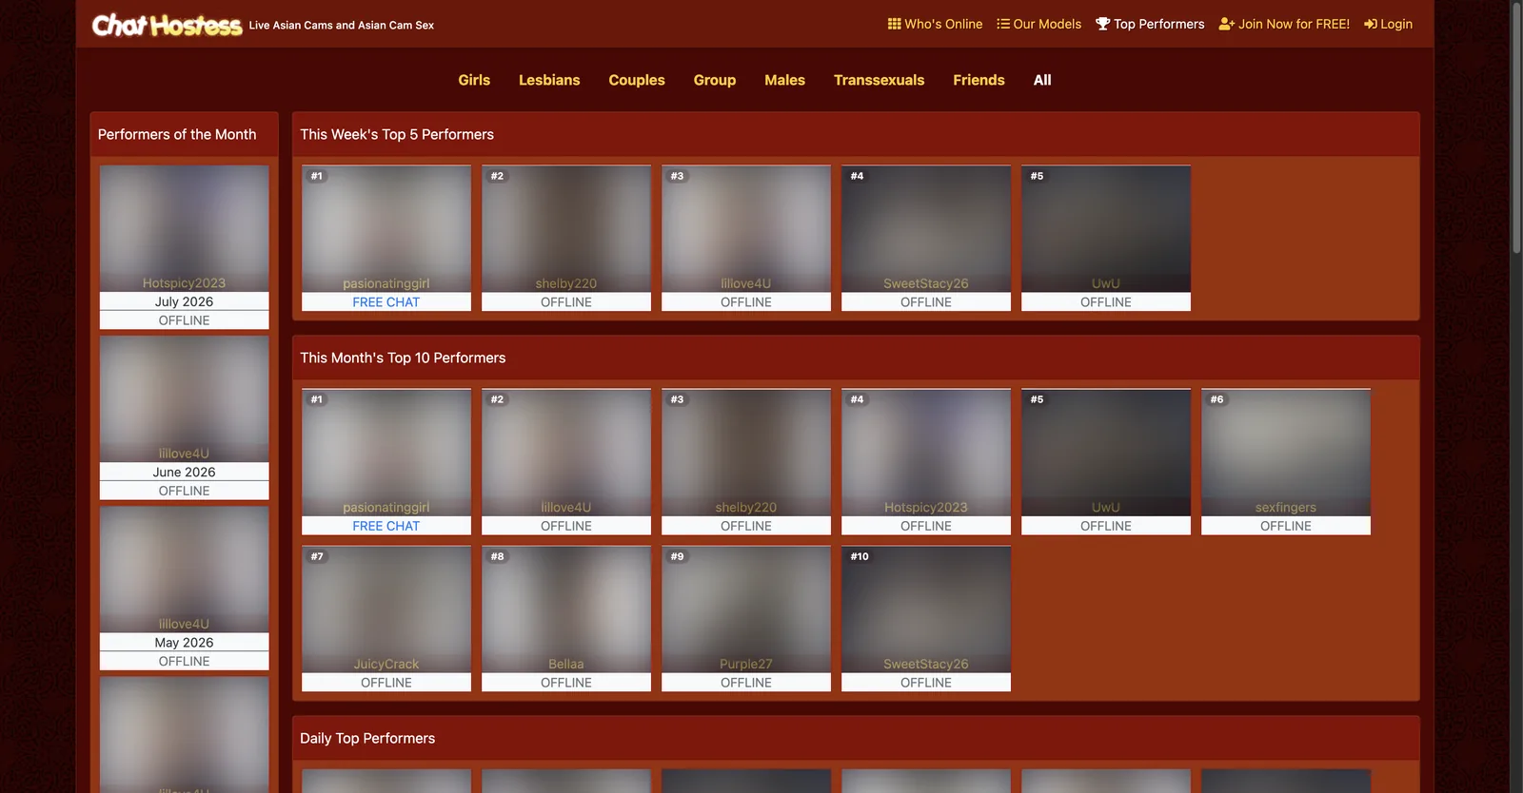Select the Males category tab

[784, 80]
